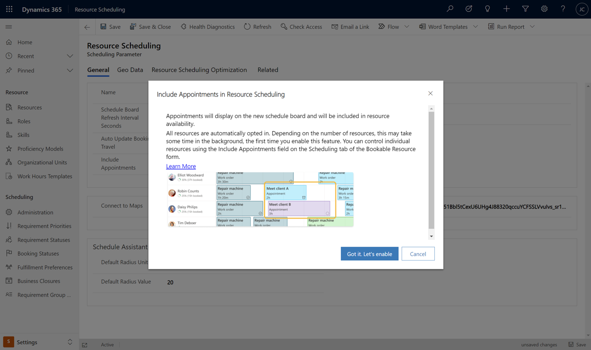Image resolution: width=591 pixels, height=350 pixels.
Task: Click the Default Radius Value field
Action: tap(244, 282)
